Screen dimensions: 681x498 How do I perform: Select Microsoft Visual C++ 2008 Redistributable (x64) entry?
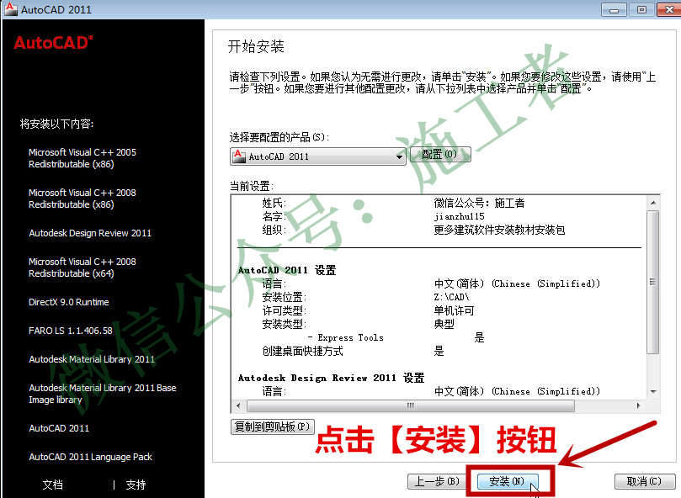[x=82, y=268]
